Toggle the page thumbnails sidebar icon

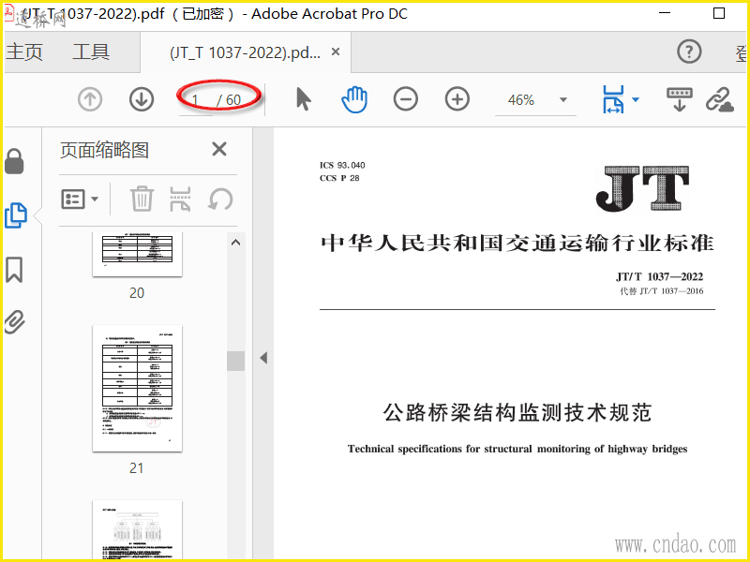(16, 215)
